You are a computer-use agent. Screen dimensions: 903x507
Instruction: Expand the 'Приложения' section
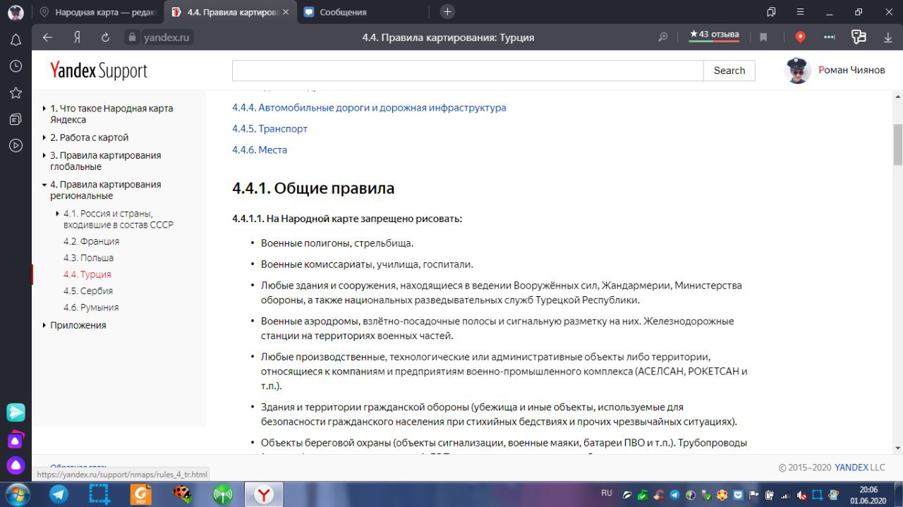coord(78,325)
